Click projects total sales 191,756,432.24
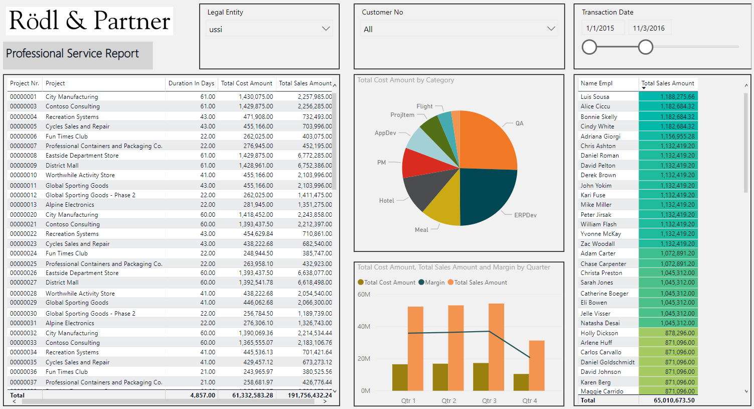 point(310,395)
